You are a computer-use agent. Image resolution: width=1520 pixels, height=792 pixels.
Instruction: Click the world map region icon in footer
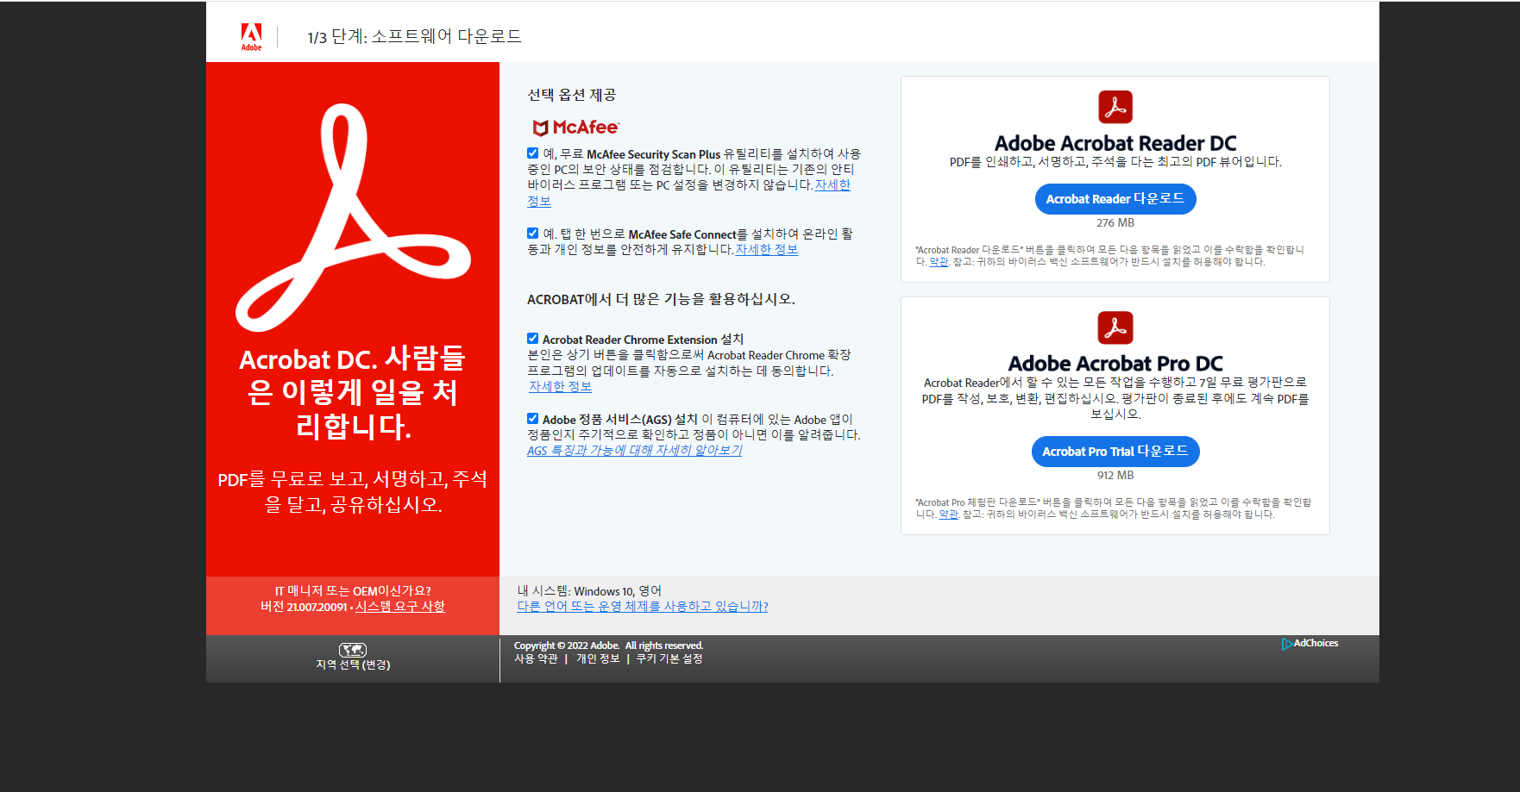[x=353, y=650]
